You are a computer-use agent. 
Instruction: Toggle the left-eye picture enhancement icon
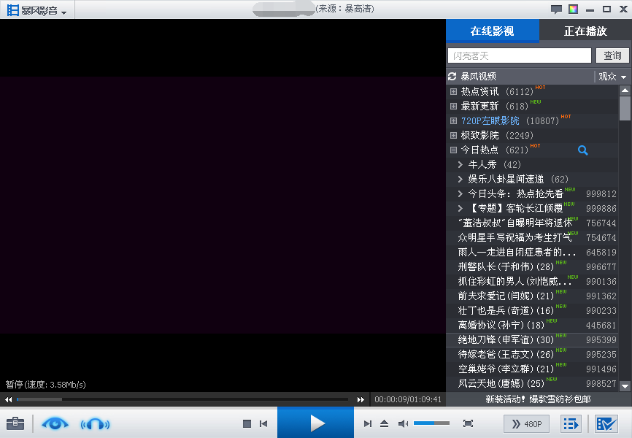55,424
